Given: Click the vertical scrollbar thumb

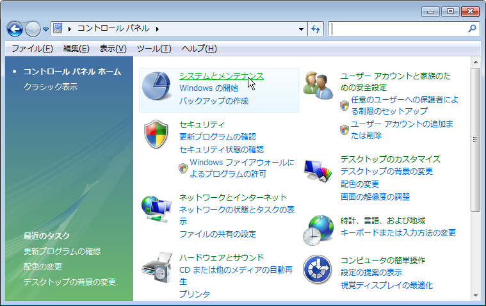Looking at the screenshot, I should pyautogui.click(x=476, y=140).
